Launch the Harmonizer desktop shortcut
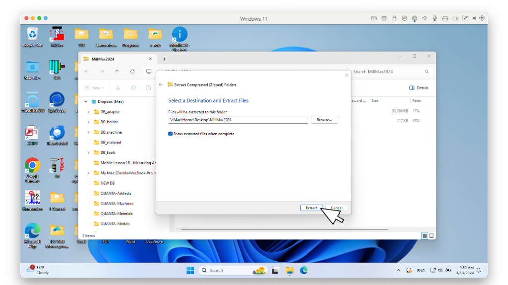The image size is (508, 285). point(32,201)
